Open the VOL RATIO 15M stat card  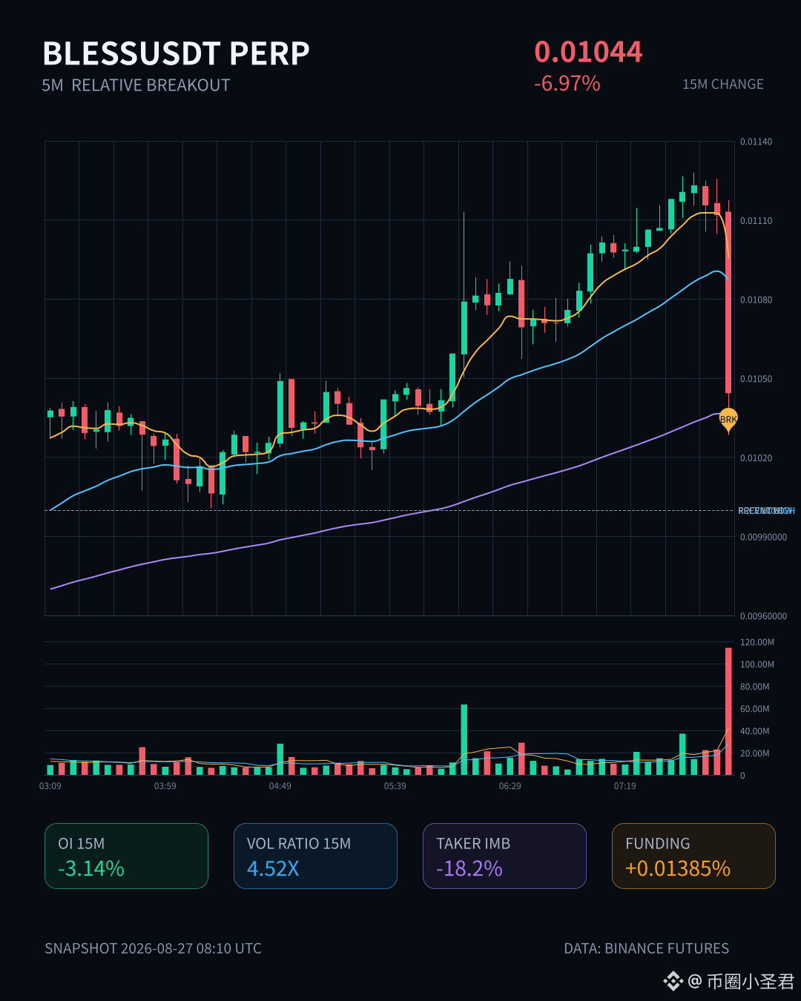(x=315, y=856)
